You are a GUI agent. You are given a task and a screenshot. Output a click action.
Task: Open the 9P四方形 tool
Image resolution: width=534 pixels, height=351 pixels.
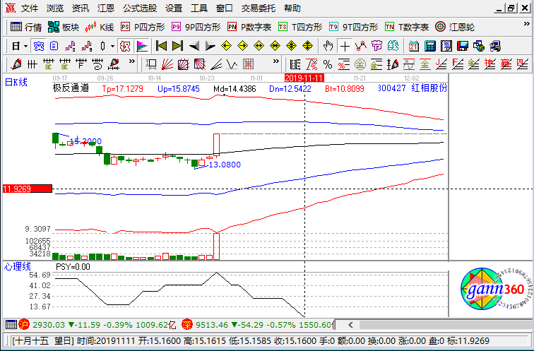click(x=196, y=27)
